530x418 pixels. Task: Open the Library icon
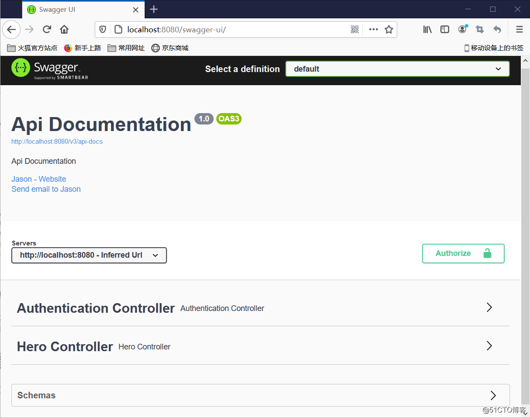click(427, 29)
